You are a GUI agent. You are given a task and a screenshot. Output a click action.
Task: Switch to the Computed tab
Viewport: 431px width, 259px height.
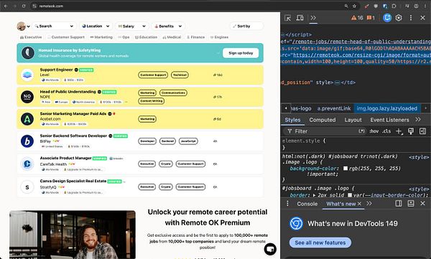pyautogui.click(x=323, y=120)
